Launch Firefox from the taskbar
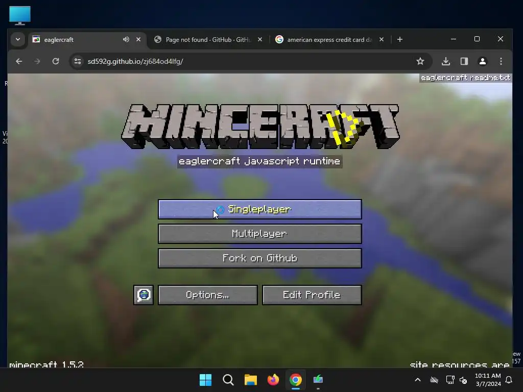 273,380
